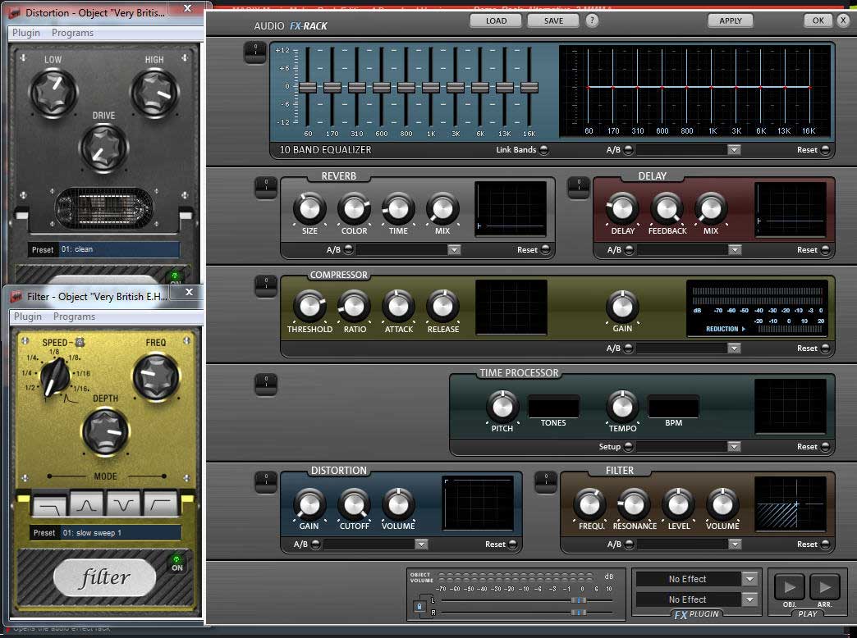
Task: Open Plugin menu in Filter window
Action: [x=28, y=317]
